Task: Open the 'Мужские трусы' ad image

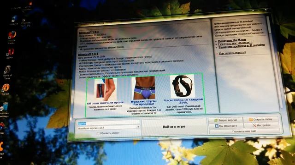Action: [x=144, y=88]
